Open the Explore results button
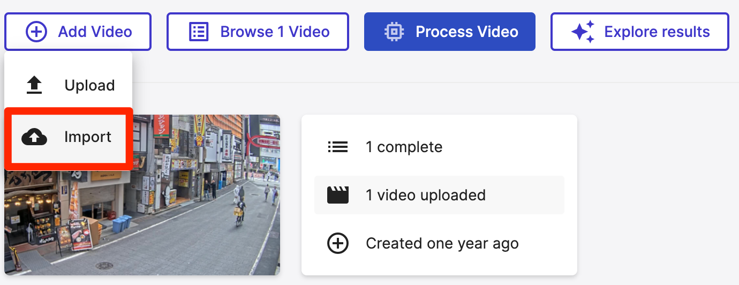The width and height of the screenshot is (739, 285). [x=639, y=32]
